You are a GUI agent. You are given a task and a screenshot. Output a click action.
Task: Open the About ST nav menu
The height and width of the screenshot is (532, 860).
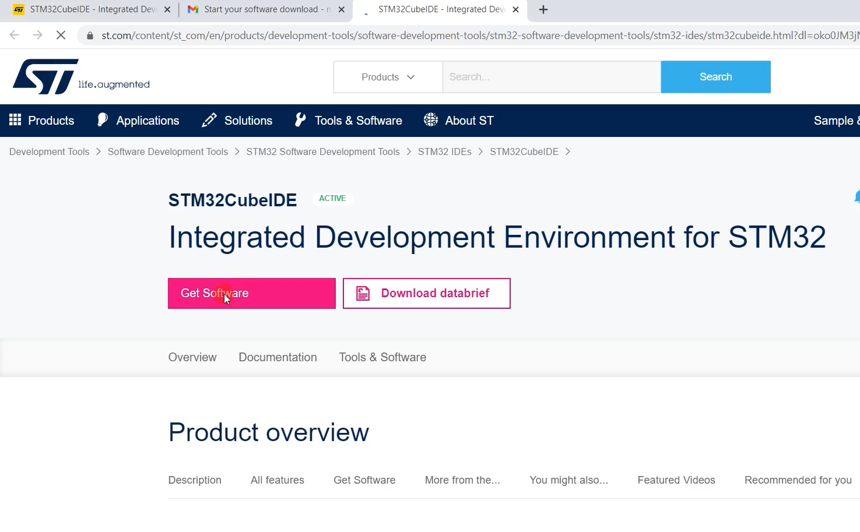[x=469, y=121]
